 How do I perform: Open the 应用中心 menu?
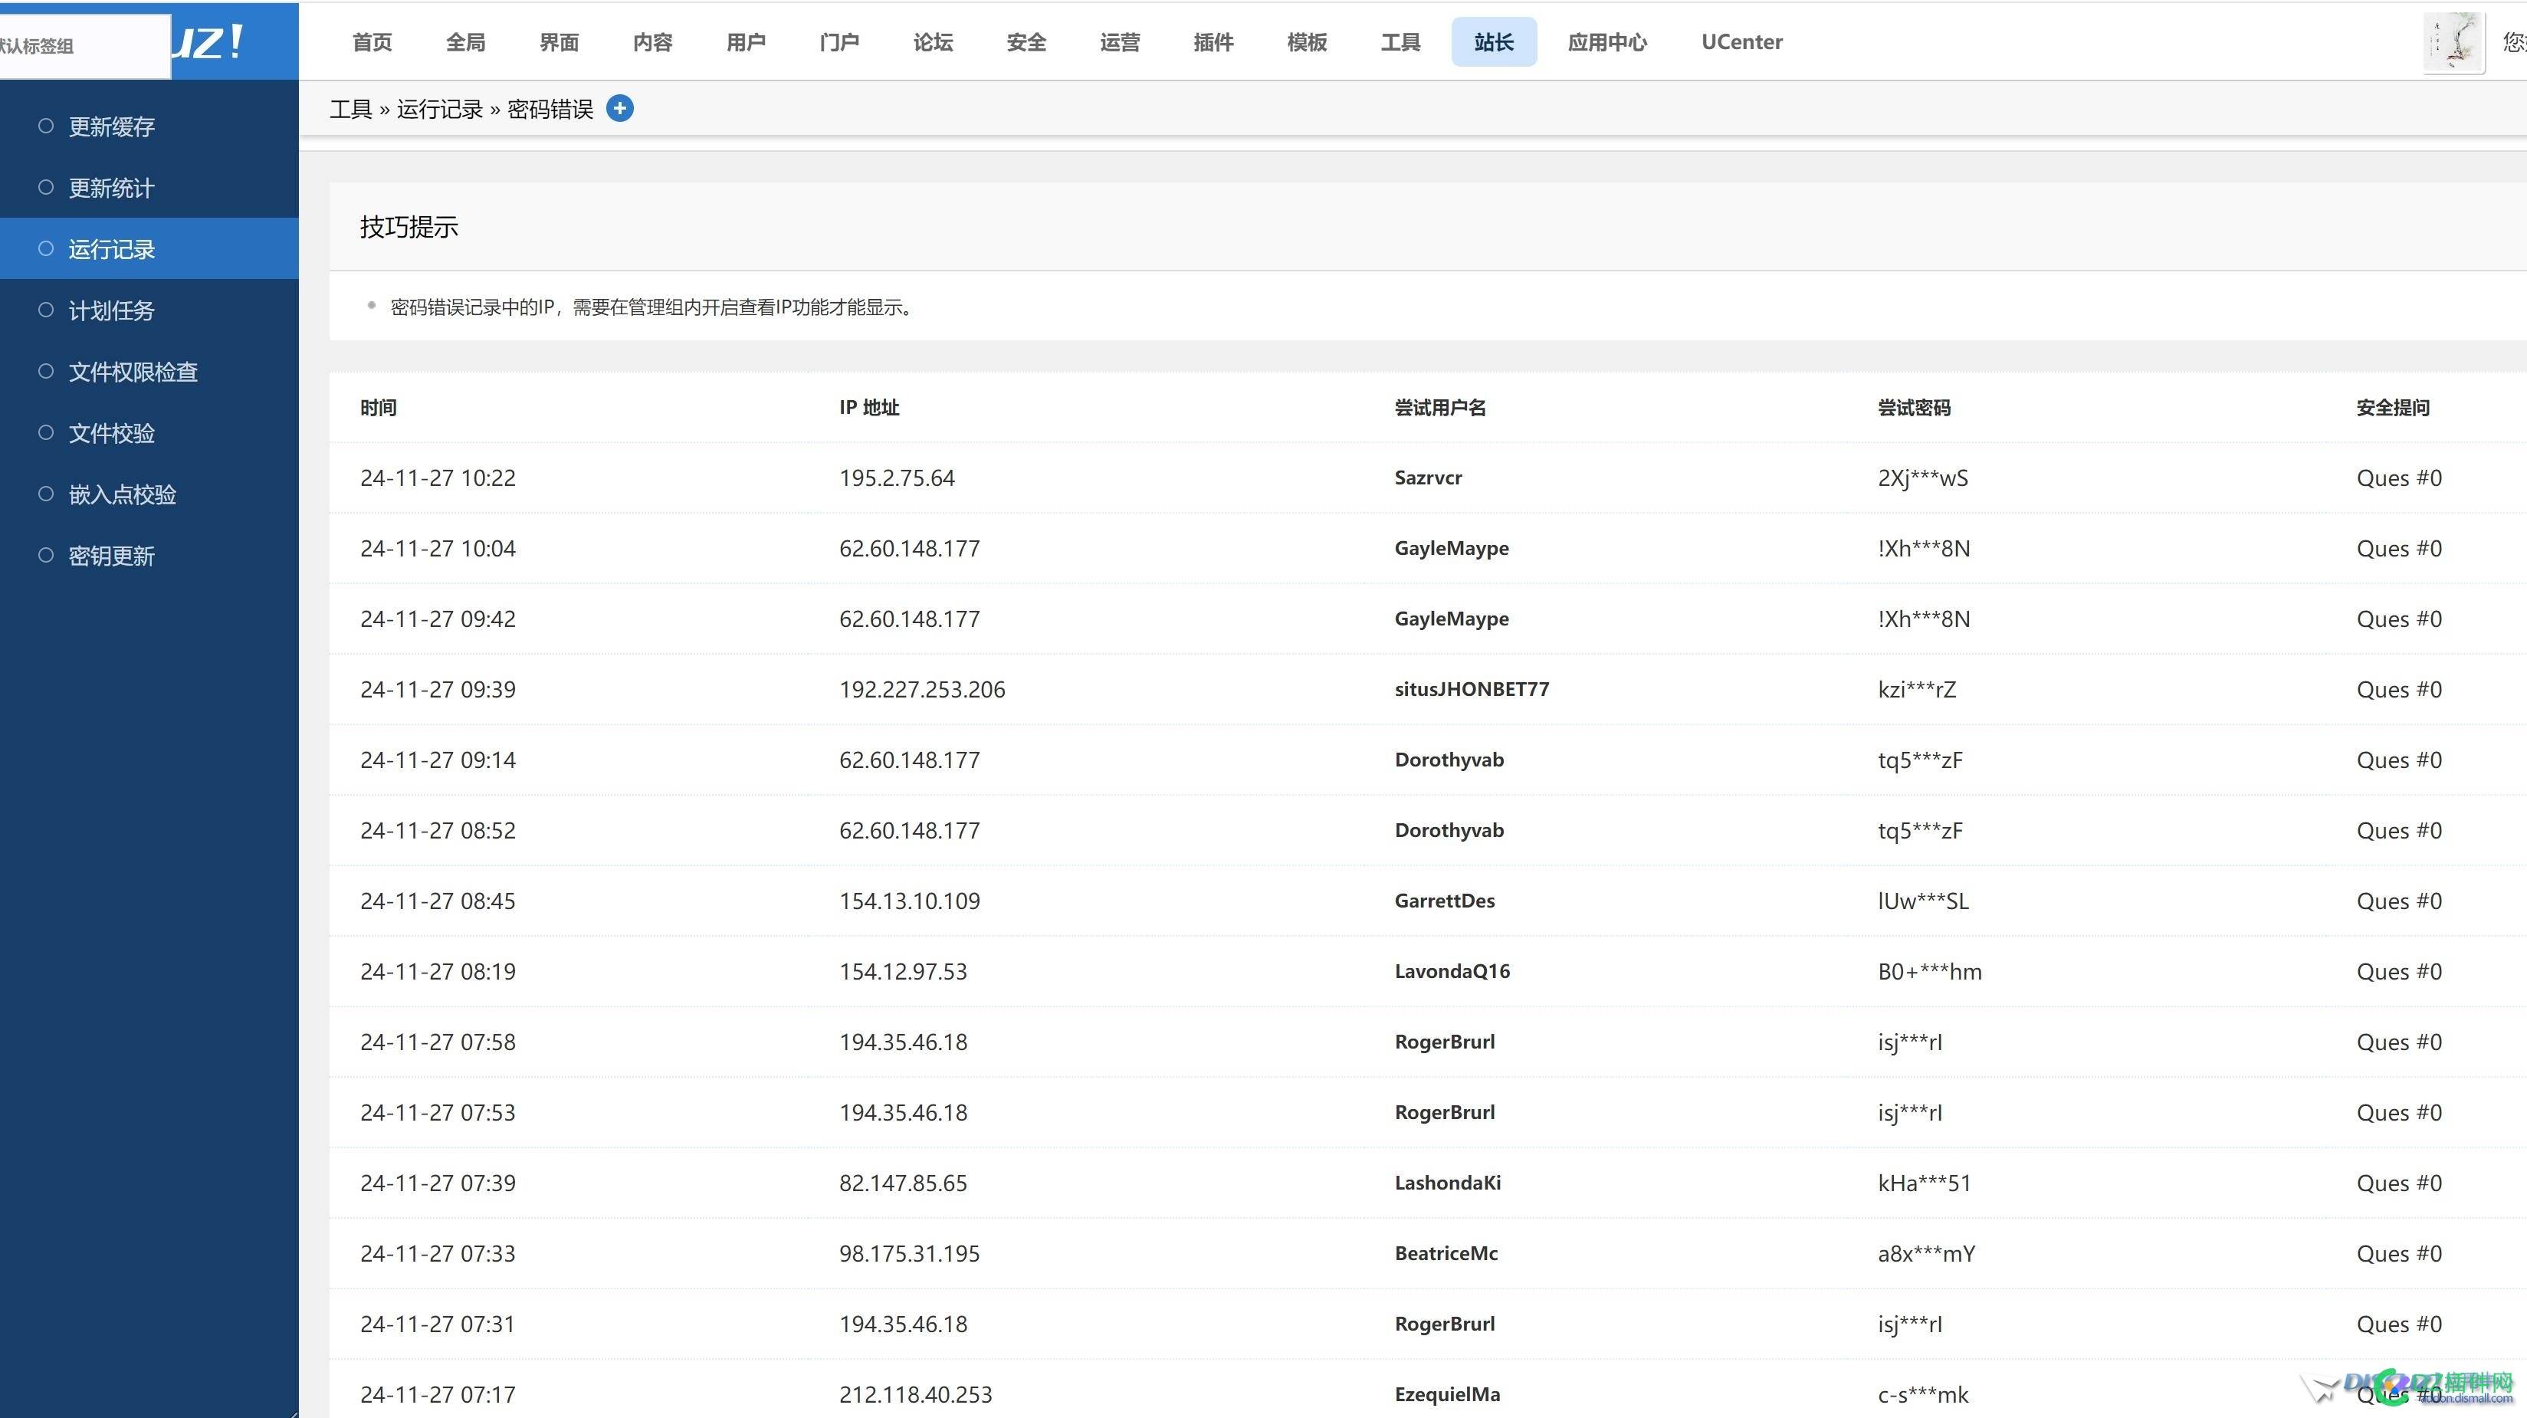pos(1606,42)
